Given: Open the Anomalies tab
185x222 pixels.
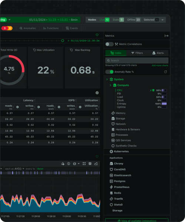Looking at the screenshot, I should [28, 28].
